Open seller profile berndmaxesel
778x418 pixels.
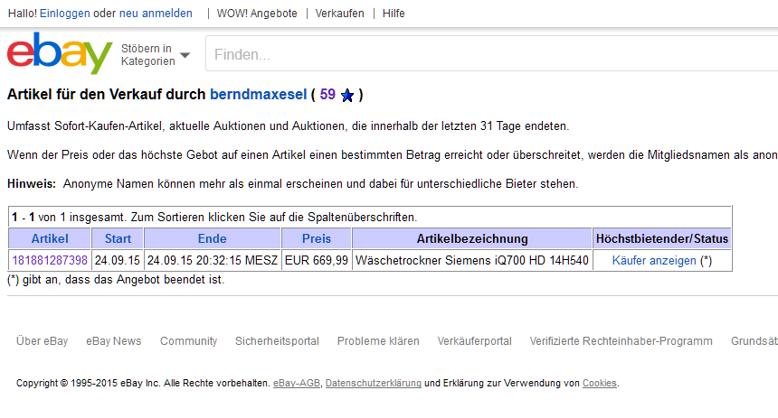point(259,95)
